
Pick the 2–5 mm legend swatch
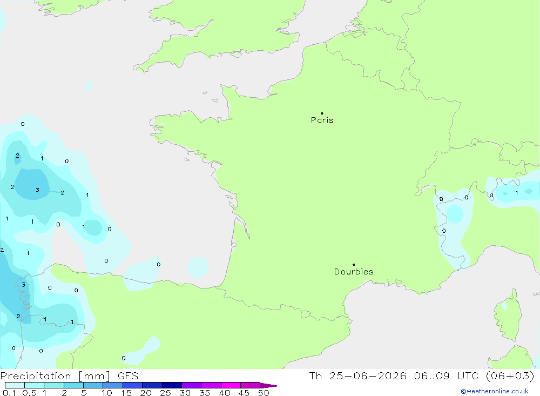click(x=73, y=385)
